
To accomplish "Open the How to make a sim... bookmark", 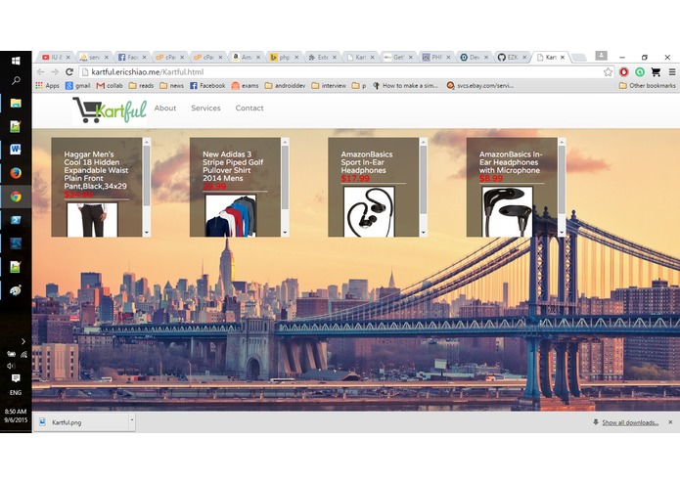I will pyautogui.click(x=405, y=86).
